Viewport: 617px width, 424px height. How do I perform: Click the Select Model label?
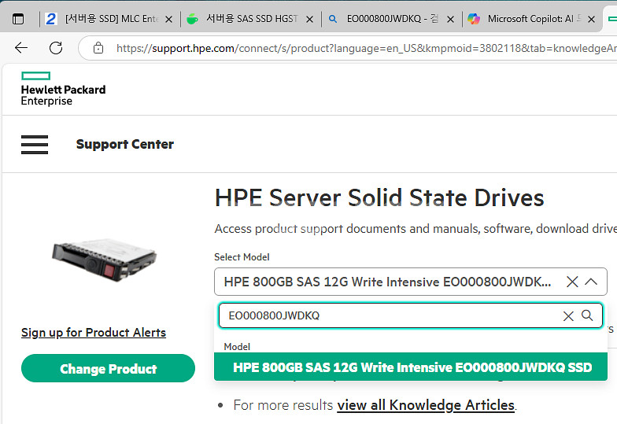coord(242,257)
